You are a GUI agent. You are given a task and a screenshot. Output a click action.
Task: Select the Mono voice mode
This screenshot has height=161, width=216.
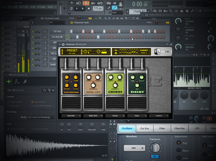179,151
